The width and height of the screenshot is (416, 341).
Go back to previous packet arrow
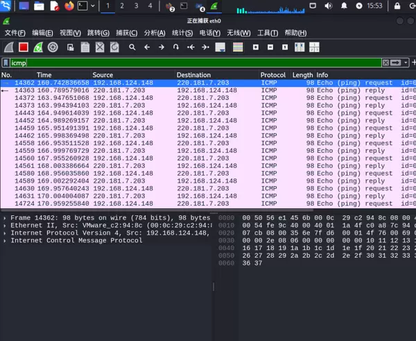point(146,47)
